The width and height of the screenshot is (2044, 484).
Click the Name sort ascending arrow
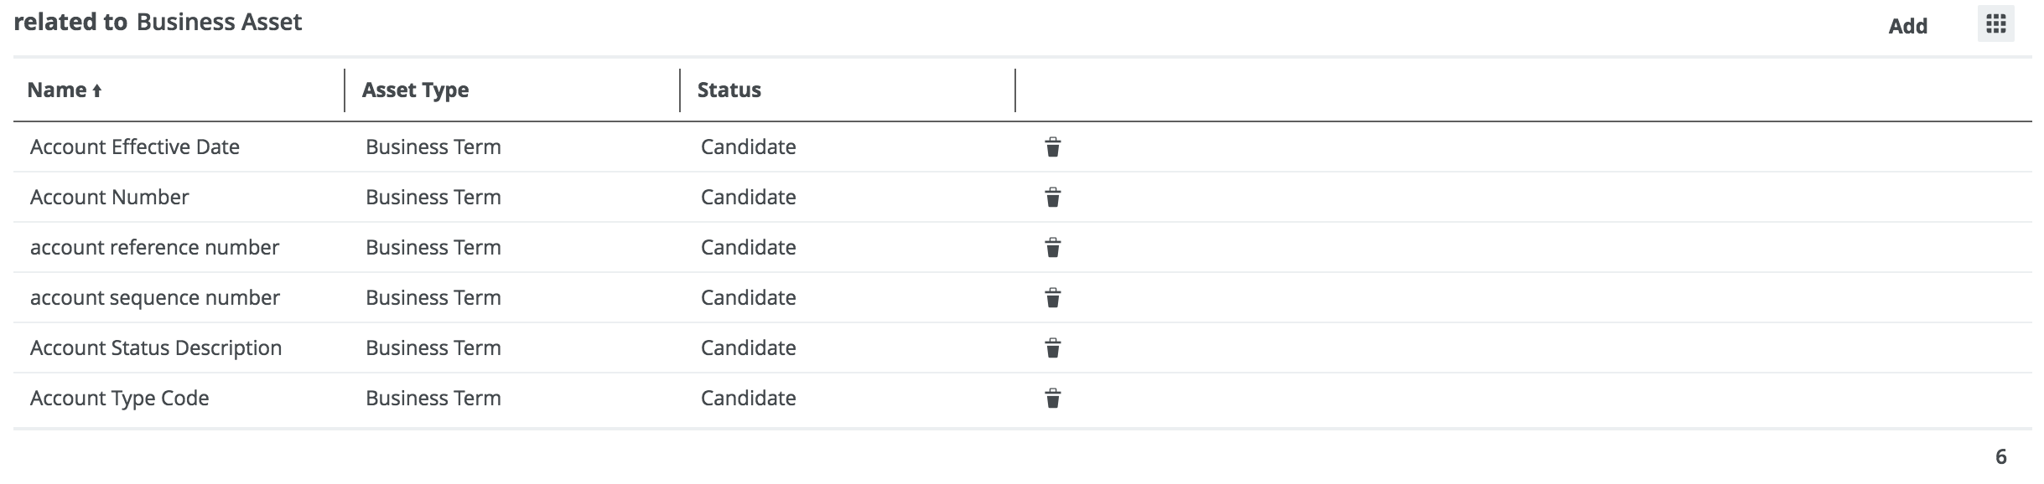pos(97,91)
